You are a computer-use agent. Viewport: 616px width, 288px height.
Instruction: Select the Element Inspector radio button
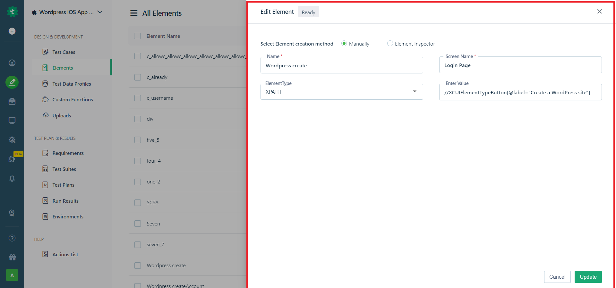coord(390,43)
